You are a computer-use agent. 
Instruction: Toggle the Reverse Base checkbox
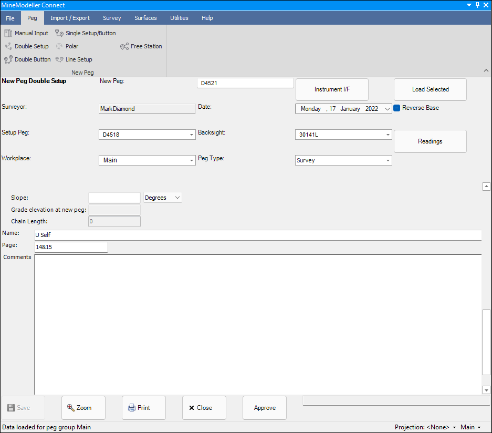pos(397,108)
